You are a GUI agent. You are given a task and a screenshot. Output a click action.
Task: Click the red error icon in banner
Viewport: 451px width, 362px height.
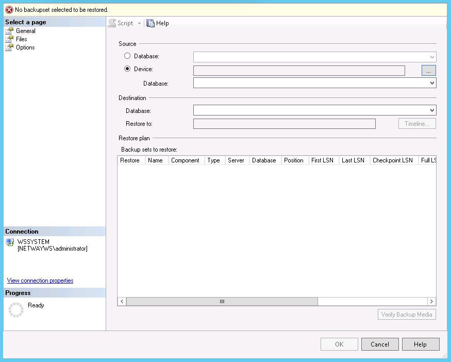click(9, 9)
